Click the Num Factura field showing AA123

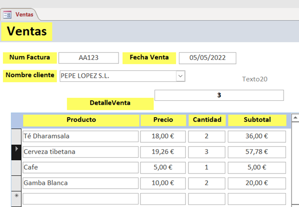89,58
